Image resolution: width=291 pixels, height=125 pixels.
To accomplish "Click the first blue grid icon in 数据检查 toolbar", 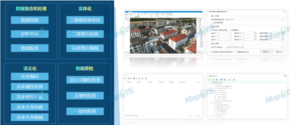I will click(x=221, y=79).
